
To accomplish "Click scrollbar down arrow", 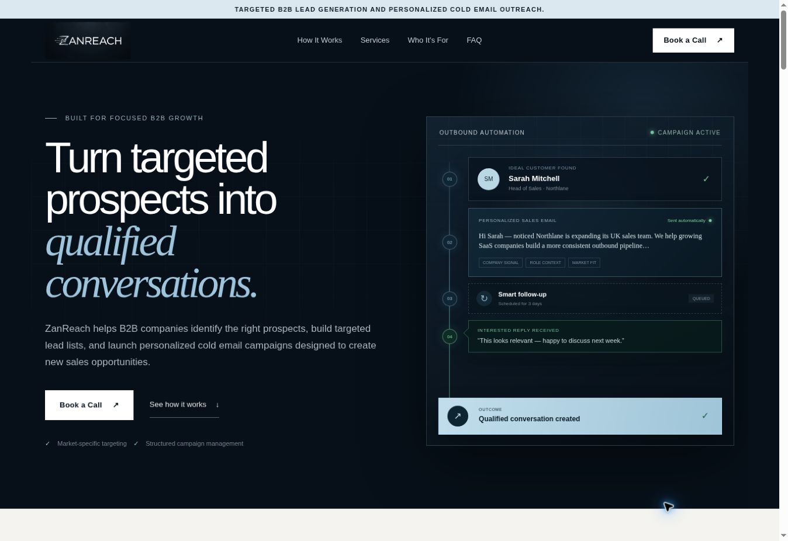I will [783, 536].
